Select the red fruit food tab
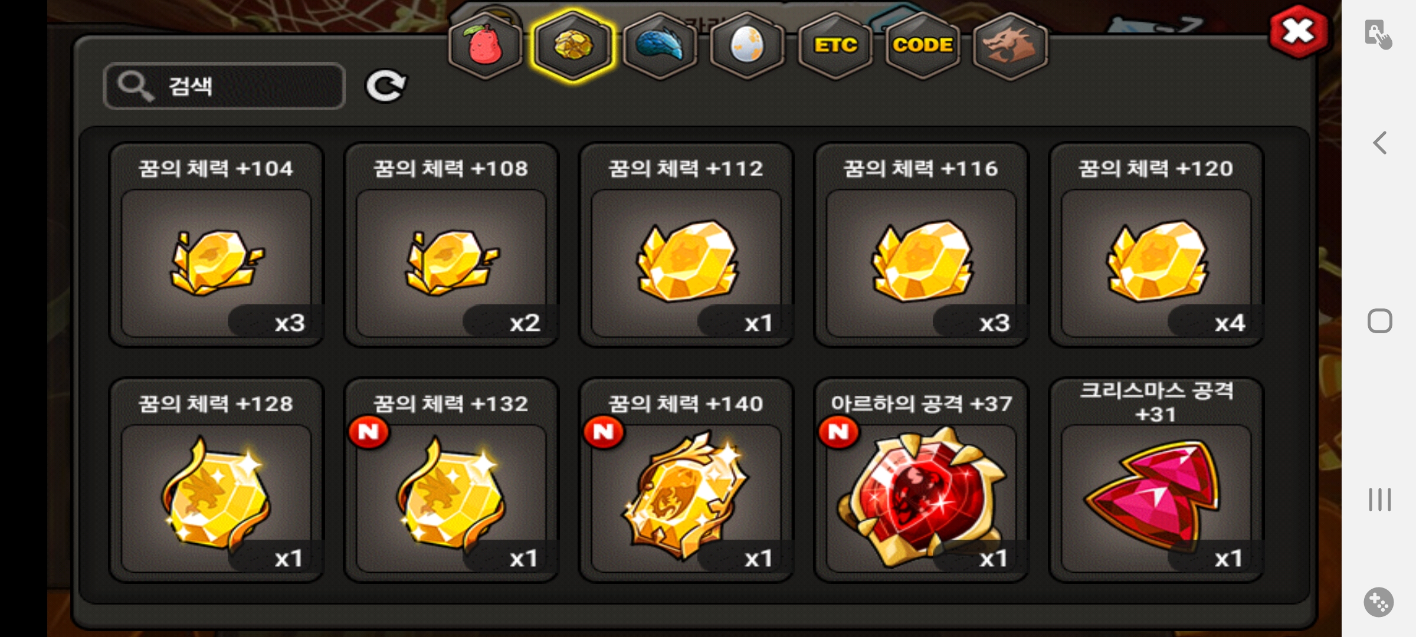Viewport: 1416px width, 637px height. coord(485,45)
